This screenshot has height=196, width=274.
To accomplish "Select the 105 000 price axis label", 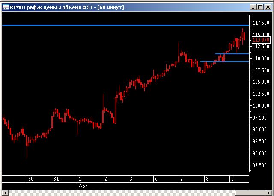I will point(261,82).
